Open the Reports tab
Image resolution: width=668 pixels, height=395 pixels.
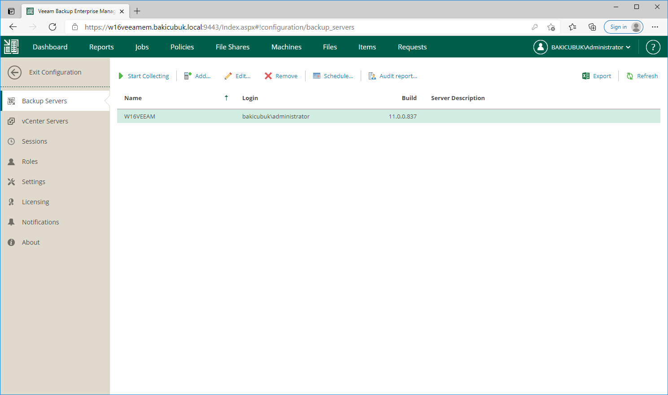pyautogui.click(x=101, y=47)
